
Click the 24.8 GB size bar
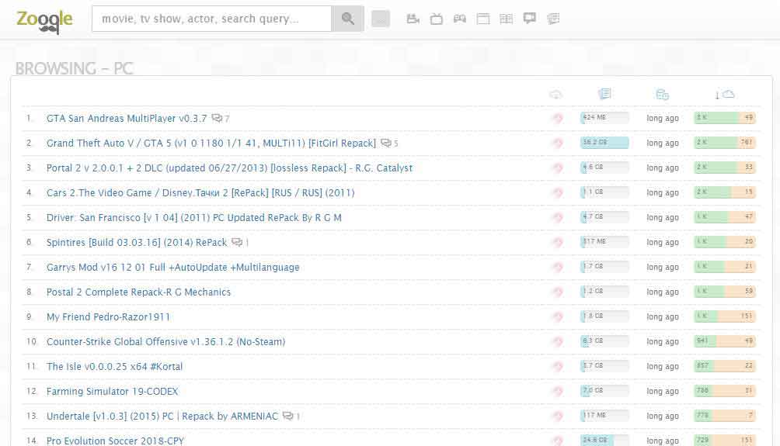pyautogui.click(x=604, y=440)
